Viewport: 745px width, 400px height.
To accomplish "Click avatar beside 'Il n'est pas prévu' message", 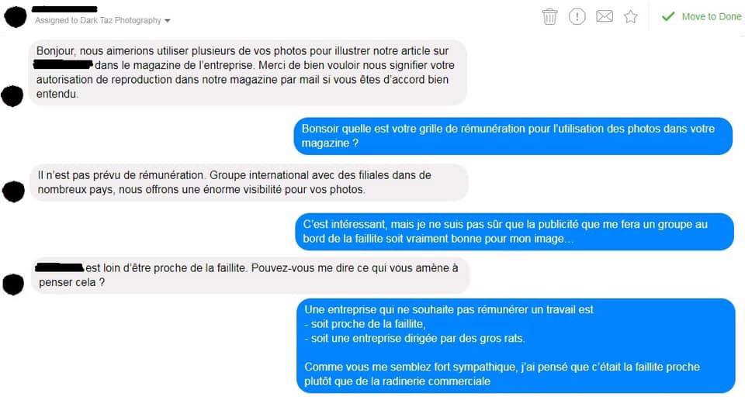I will tap(13, 191).
